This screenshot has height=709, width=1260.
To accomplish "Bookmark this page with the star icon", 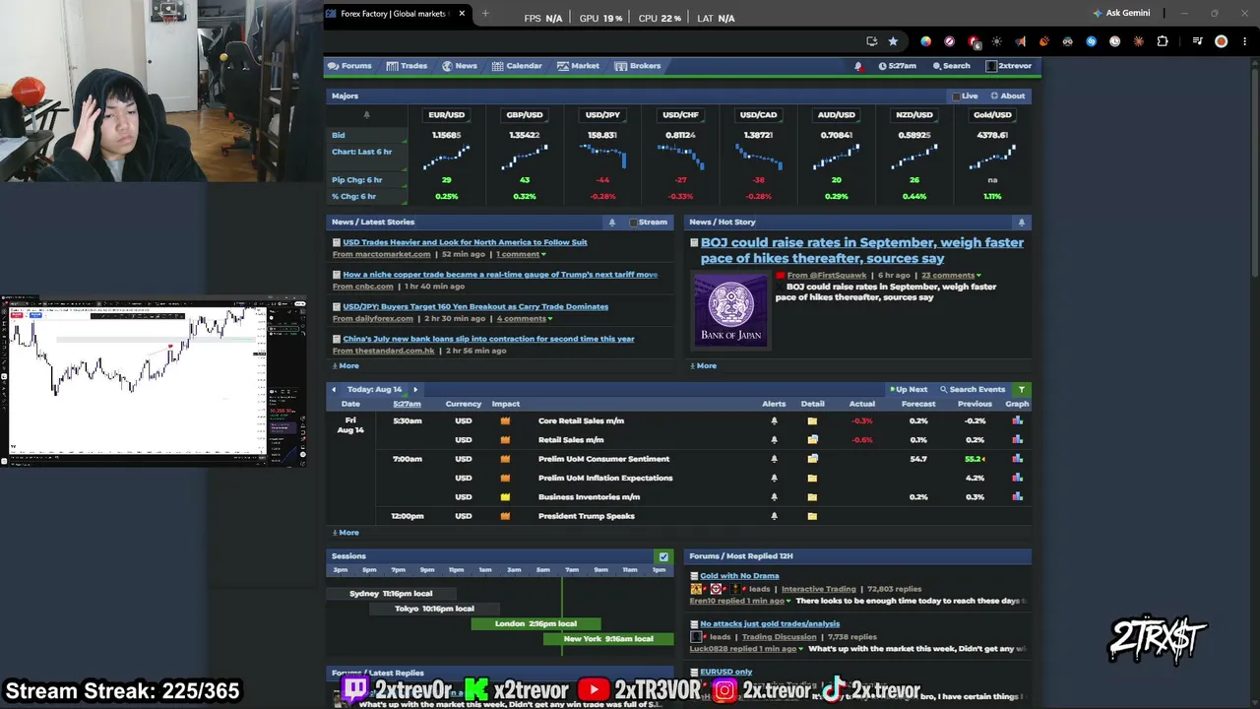I will pos(893,41).
